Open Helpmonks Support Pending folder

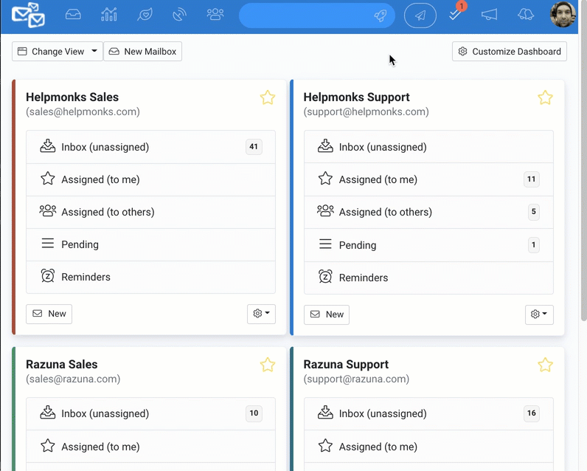(x=428, y=245)
